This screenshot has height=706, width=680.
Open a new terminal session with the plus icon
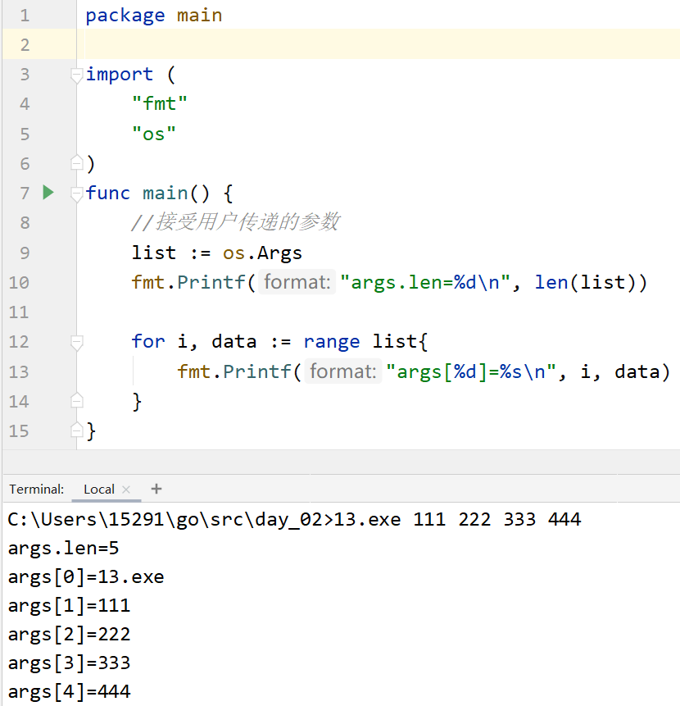pos(156,489)
